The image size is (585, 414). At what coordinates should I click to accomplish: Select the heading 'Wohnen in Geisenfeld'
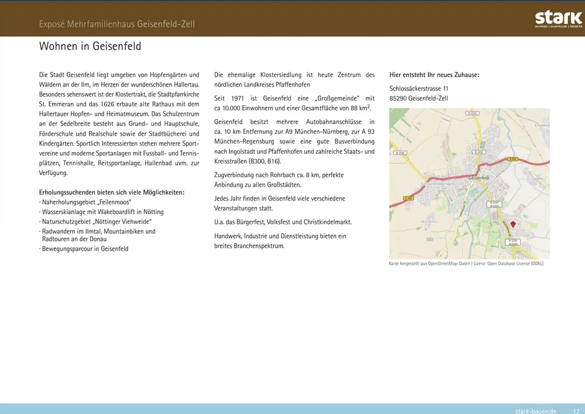(90, 46)
